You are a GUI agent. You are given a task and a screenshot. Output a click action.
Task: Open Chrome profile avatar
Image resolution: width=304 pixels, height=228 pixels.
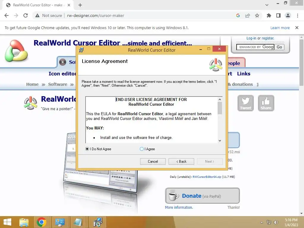[288, 15]
